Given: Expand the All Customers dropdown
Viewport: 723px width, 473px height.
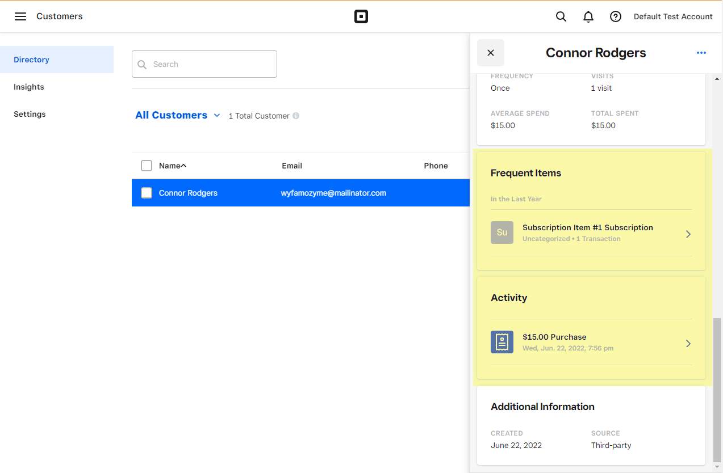Looking at the screenshot, I should tap(178, 115).
